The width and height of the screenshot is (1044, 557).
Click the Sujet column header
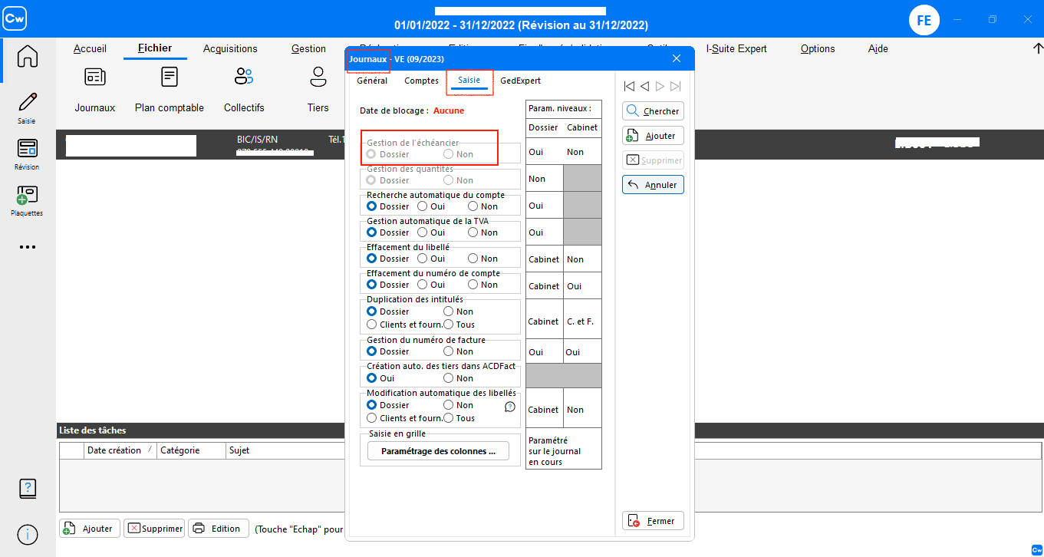tap(239, 450)
